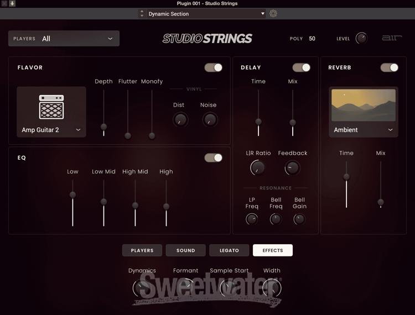
Task: Click the Bell Freq resonance knob
Action: coord(276,219)
